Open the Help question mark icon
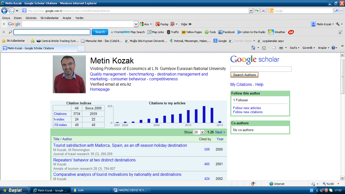 tap(333, 48)
